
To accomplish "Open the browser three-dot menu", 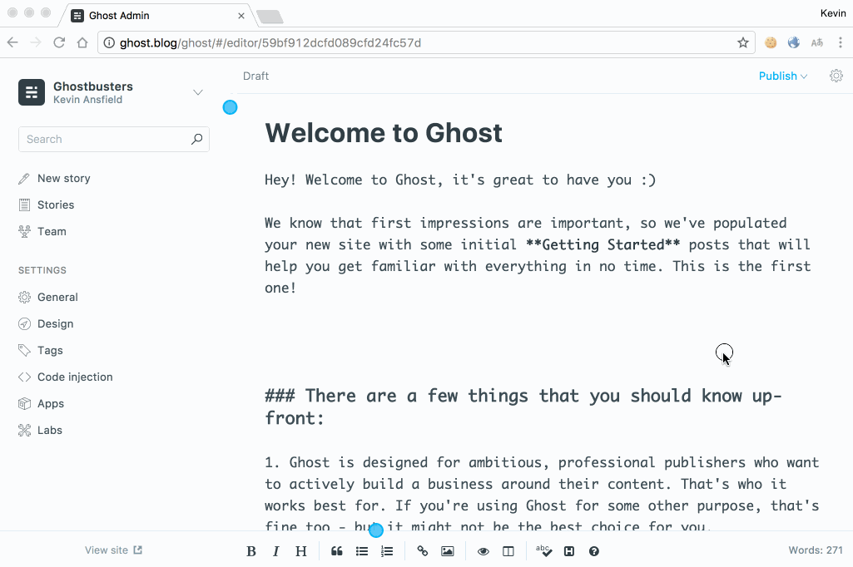I will coord(840,42).
